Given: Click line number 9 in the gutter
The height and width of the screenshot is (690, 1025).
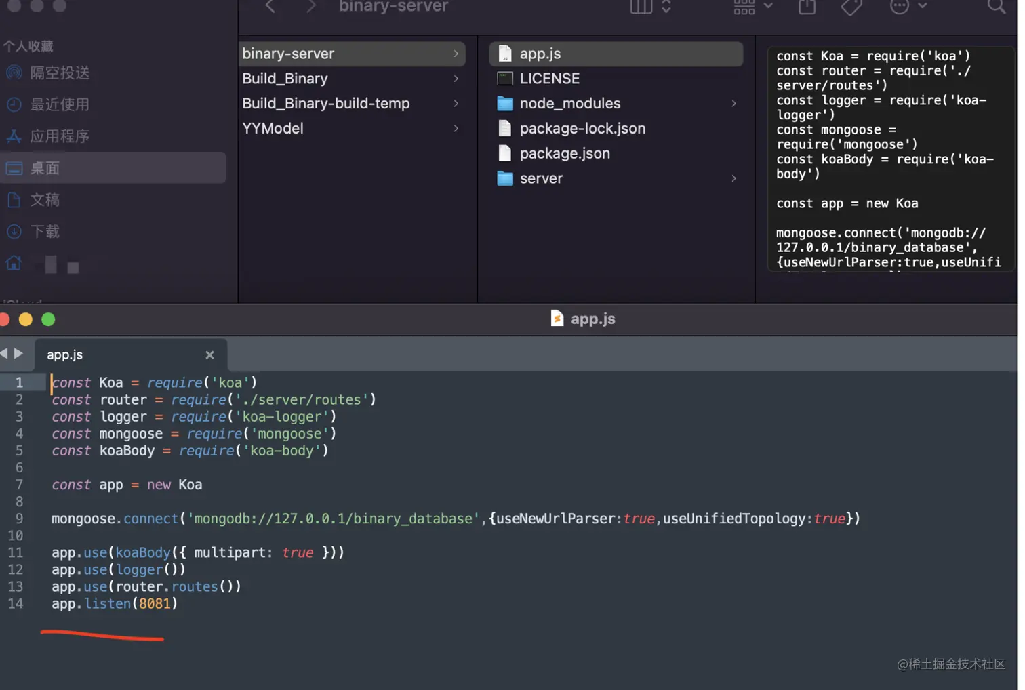Looking at the screenshot, I should (x=19, y=519).
